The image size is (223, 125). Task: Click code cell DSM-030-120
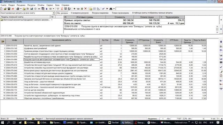(x=15, y=93)
